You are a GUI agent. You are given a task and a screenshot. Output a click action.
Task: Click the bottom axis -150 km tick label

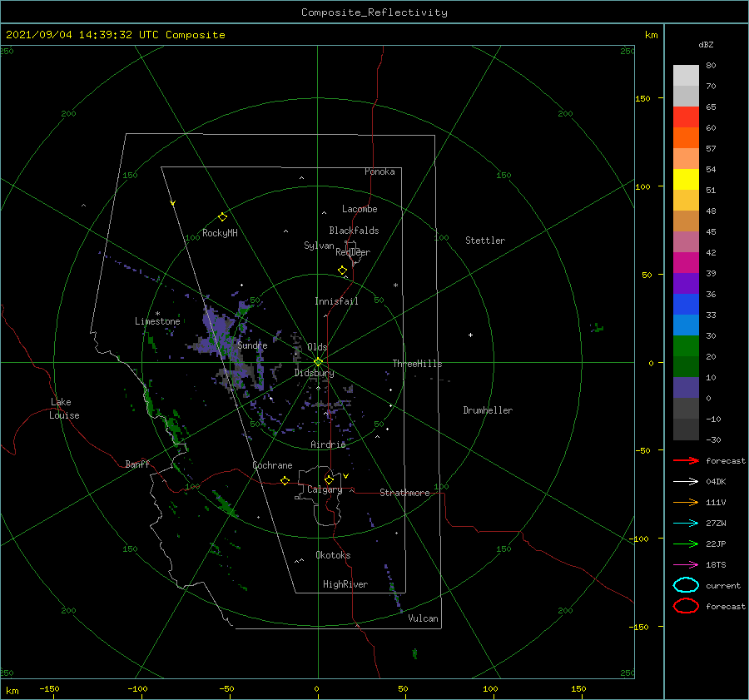[x=49, y=688]
